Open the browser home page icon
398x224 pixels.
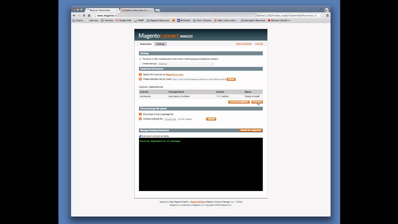(89, 15)
